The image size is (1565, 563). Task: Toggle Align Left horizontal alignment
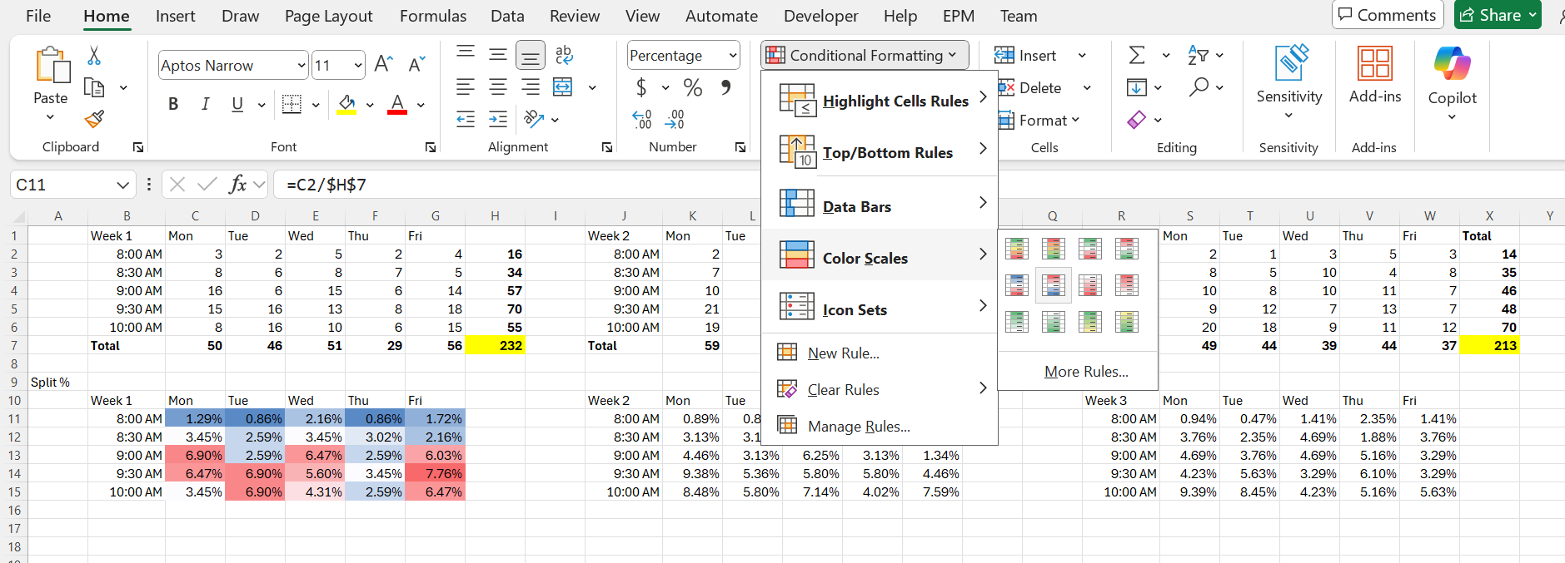(x=466, y=87)
